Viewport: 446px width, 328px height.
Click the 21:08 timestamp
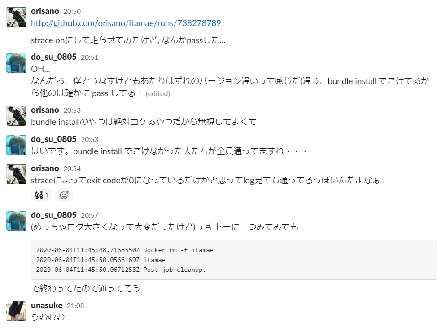point(75,306)
